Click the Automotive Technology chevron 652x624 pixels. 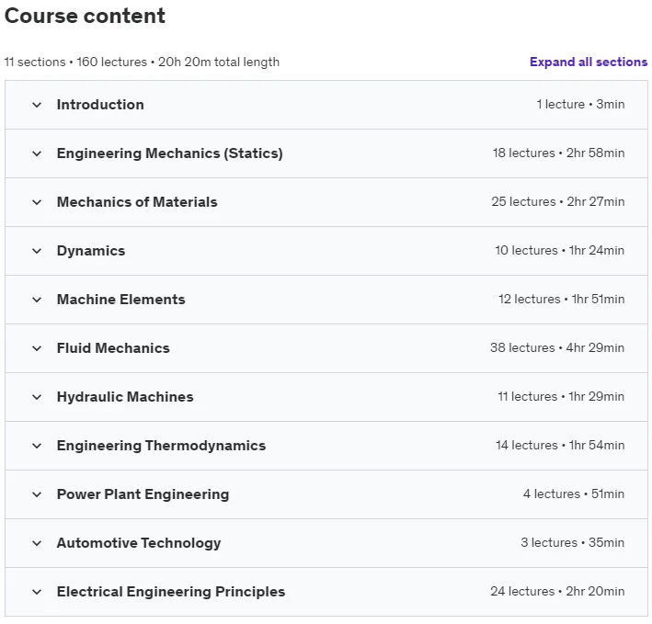pyautogui.click(x=37, y=543)
